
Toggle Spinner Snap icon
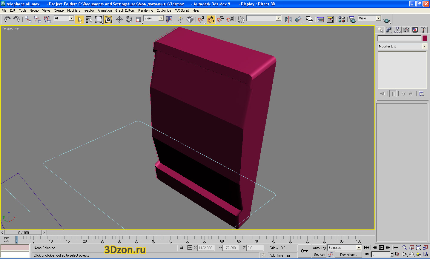coord(230,19)
